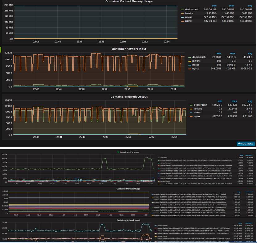
Task: Toggle nginx series in Cached Memory legend
Action: 188,21
